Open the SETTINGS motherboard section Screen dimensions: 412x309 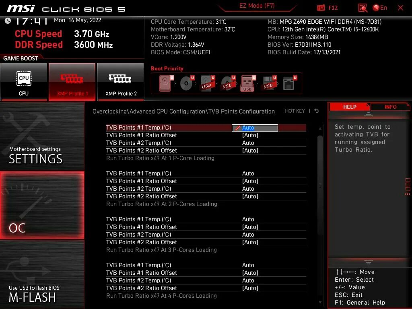pos(42,136)
